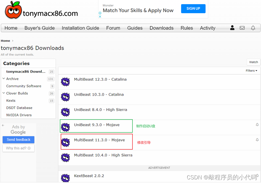Click the UniBeast 8.4.0 High Sierra monster icon
The width and height of the screenshot is (261, 183).
pyautogui.click(x=65, y=112)
